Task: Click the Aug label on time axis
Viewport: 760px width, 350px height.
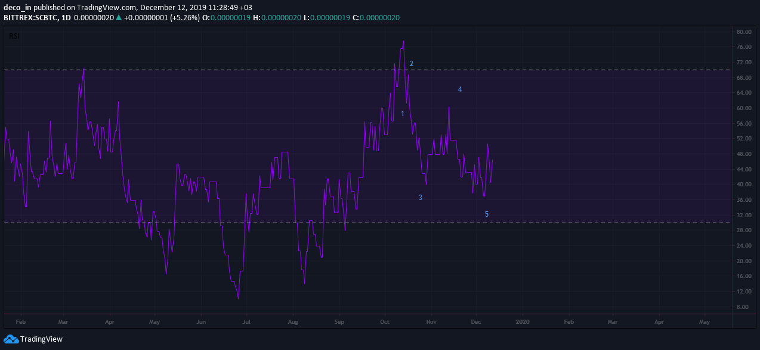Action: pos(293,321)
